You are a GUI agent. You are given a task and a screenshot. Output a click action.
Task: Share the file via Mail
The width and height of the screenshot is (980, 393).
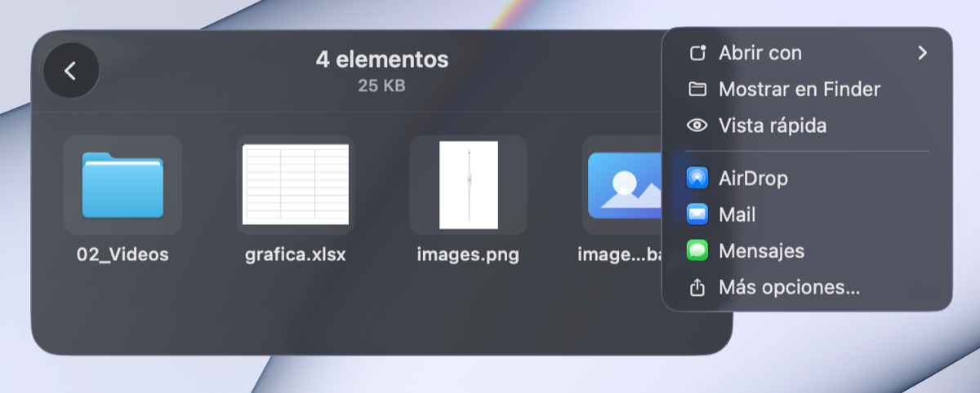pos(807,214)
